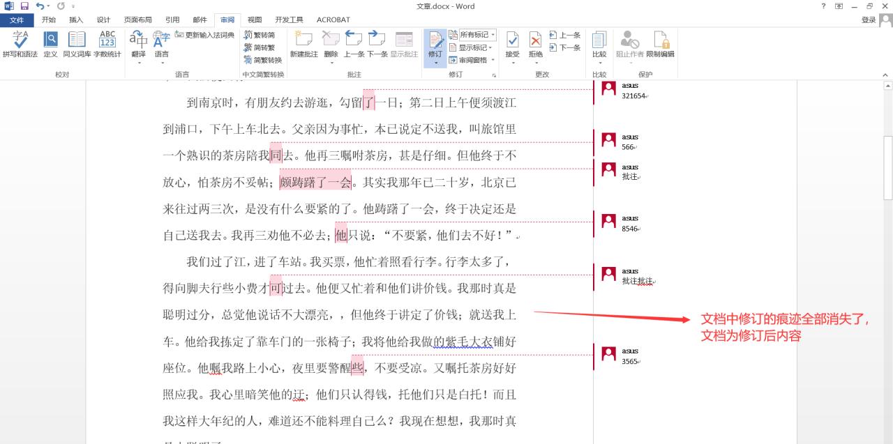Switch to the 引用 tab

point(172,20)
